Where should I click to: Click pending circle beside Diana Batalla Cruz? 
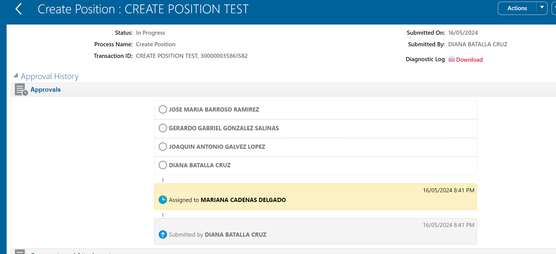coord(163,165)
